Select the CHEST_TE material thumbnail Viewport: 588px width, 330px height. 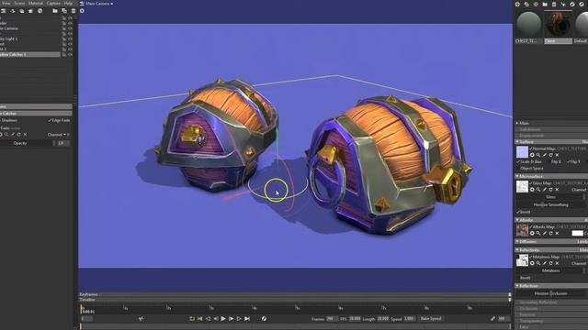click(528, 25)
